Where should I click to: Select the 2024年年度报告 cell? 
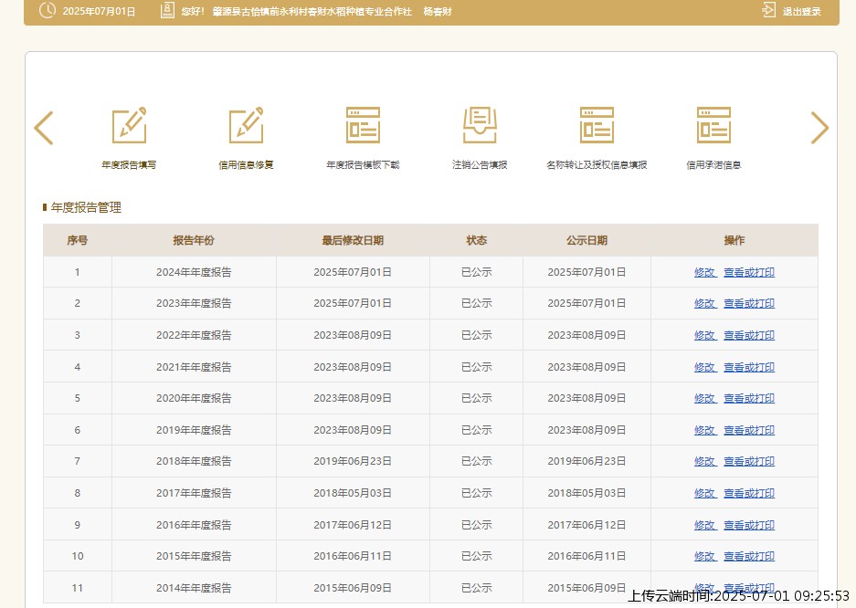[194, 272]
